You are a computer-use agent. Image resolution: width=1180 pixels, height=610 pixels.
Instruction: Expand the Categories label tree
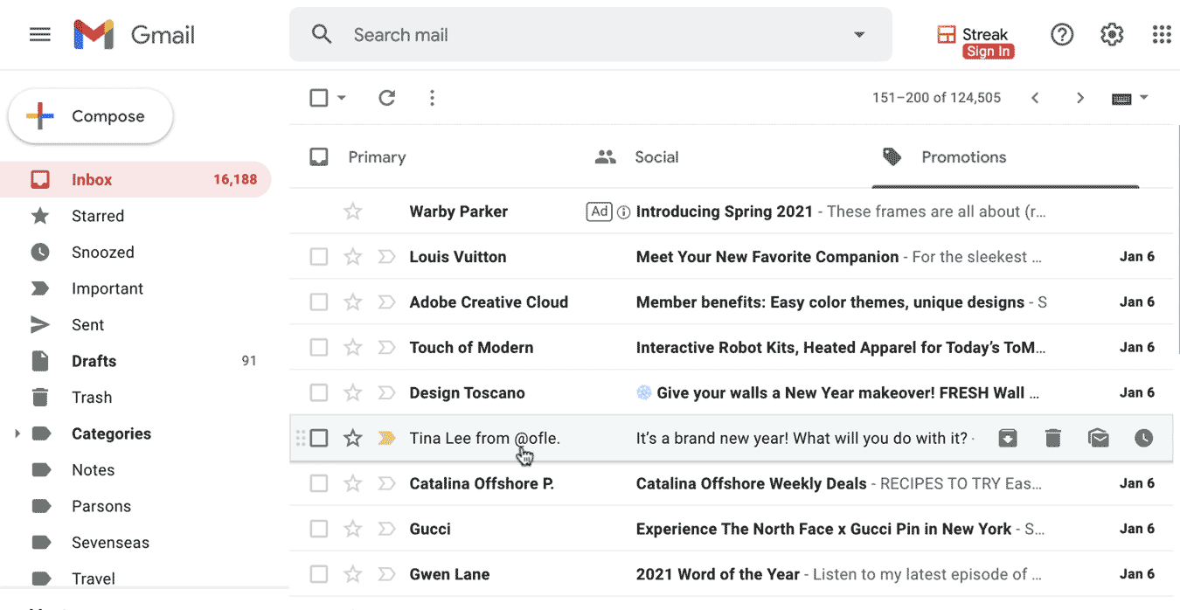tap(17, 433)
